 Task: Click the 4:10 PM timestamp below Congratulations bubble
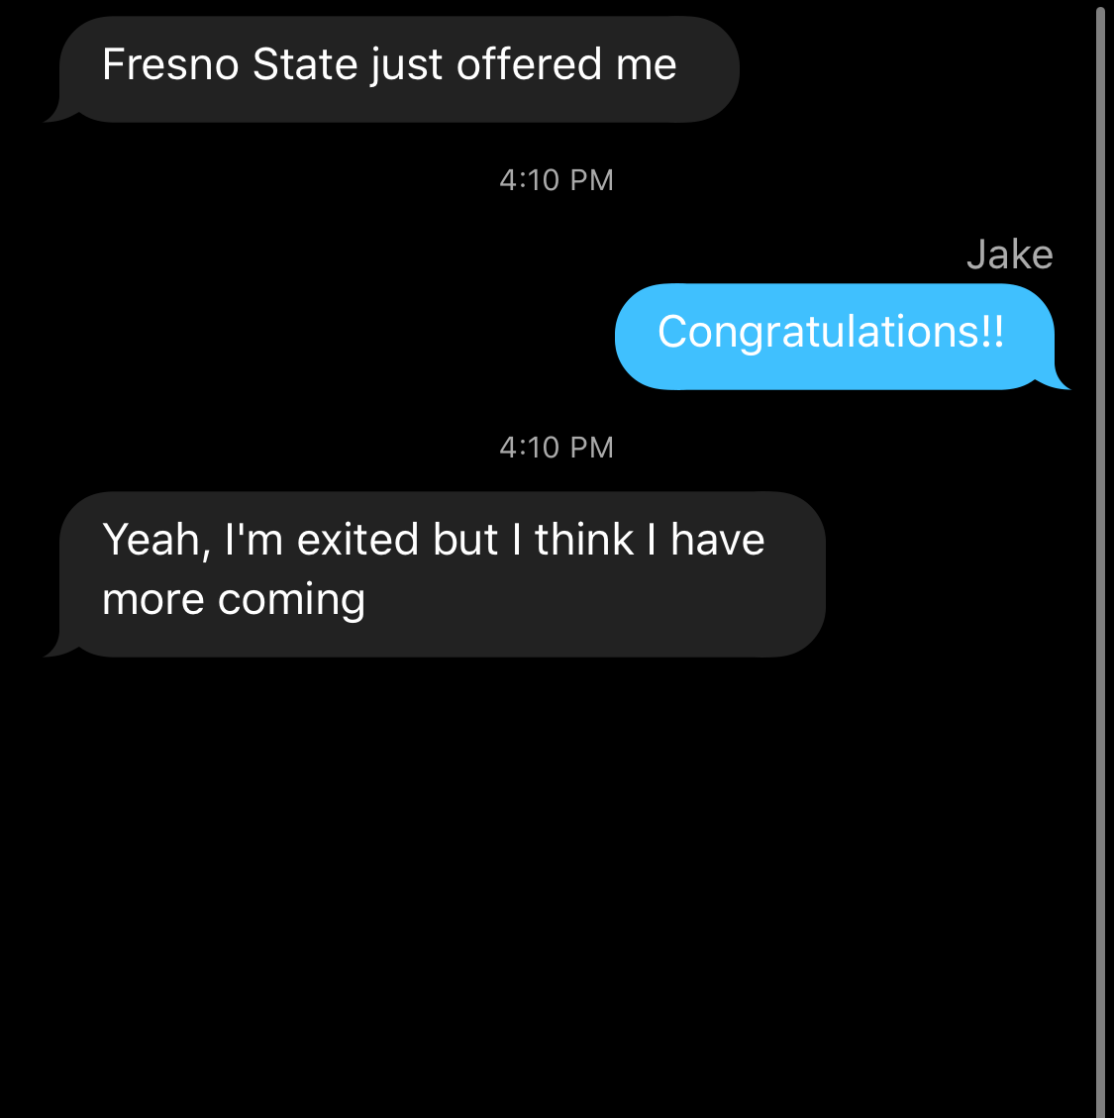click(x=557, y=448)
